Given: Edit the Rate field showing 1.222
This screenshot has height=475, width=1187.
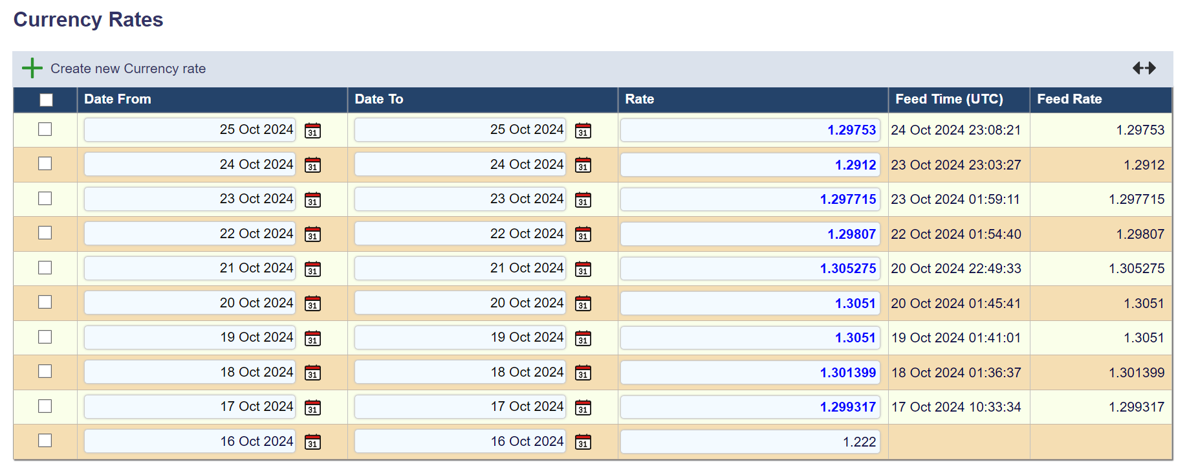Looking at the screenshot, I should click(x=750, y=441).
